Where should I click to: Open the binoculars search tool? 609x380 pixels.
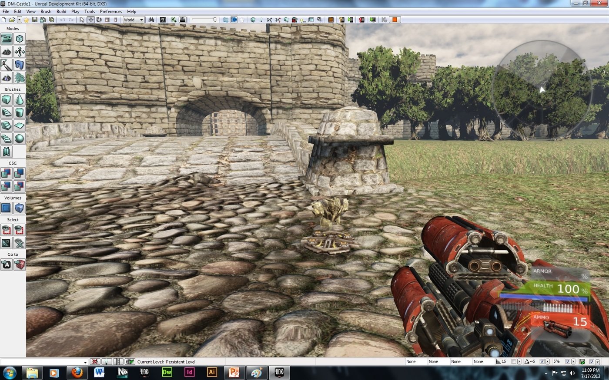tap(151, 20)
